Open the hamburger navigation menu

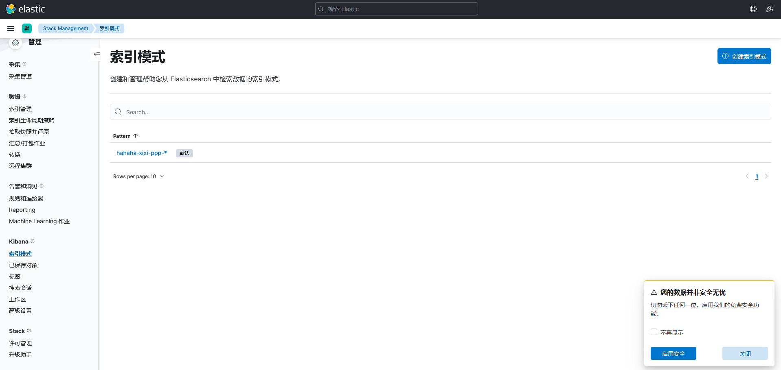(x=11, y=28)
